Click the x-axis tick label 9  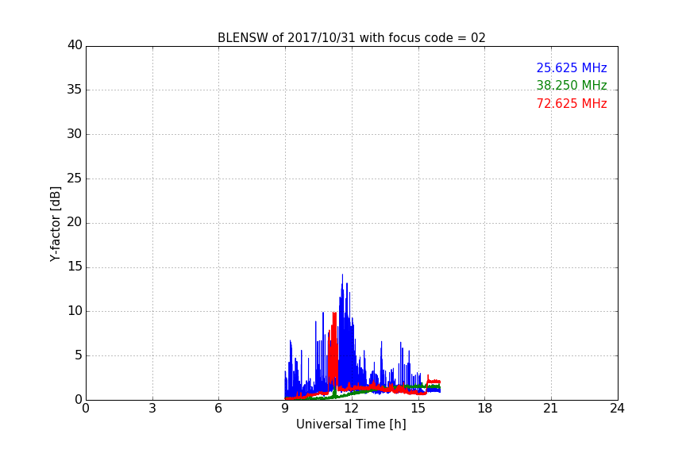click(x=285, y=409)
